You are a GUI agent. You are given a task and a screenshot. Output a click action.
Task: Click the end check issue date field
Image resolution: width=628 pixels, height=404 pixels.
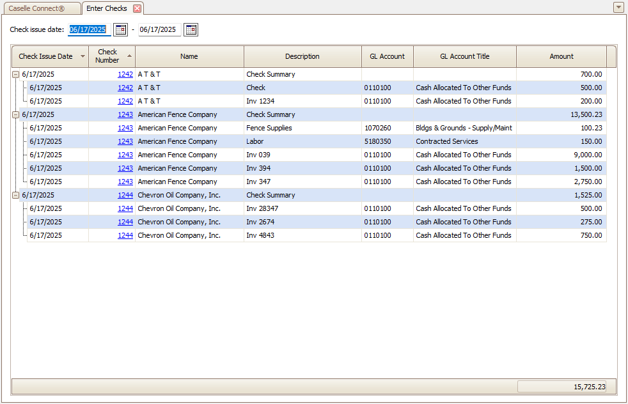pyautogui.click(x=159, y=29)
